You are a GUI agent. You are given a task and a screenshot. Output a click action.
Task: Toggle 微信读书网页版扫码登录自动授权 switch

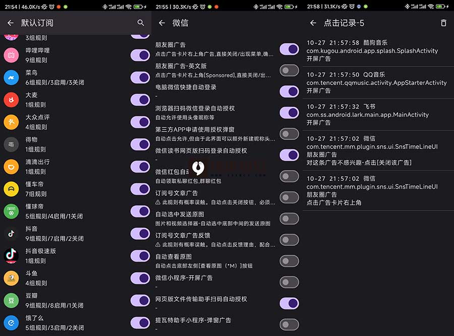tap(289, 155)
